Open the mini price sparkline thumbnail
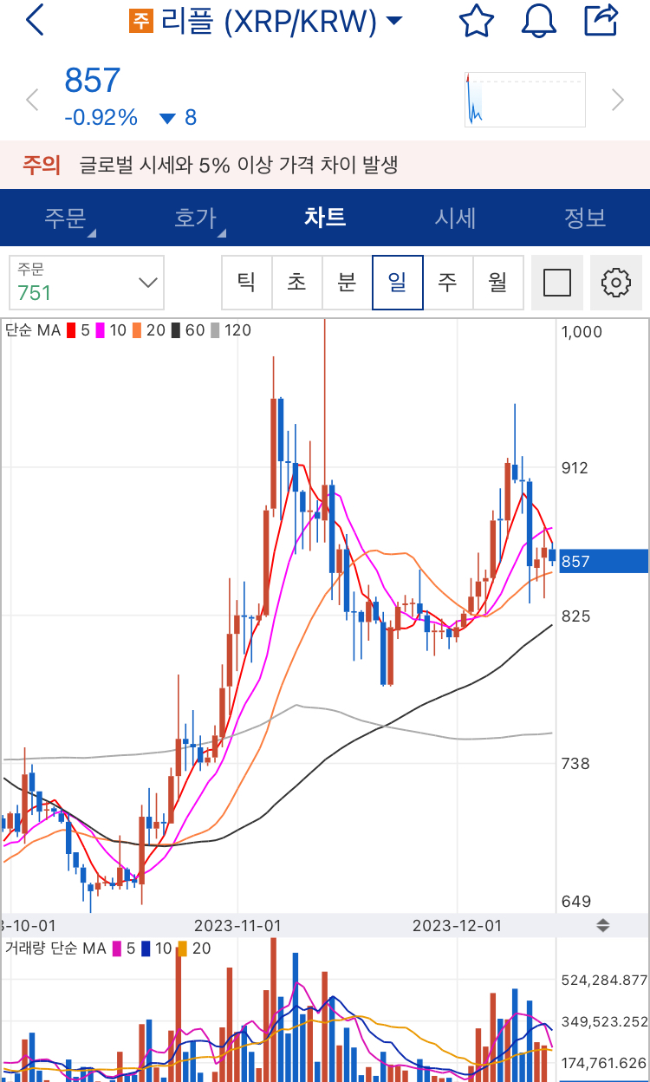 click(525, 100)
